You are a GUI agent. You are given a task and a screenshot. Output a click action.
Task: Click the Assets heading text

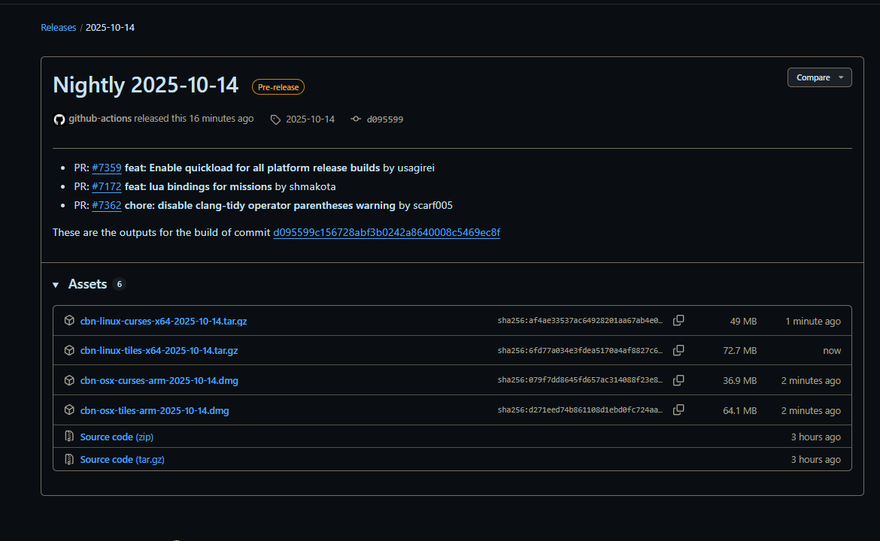pyautogui.click(x=87, y=284)
